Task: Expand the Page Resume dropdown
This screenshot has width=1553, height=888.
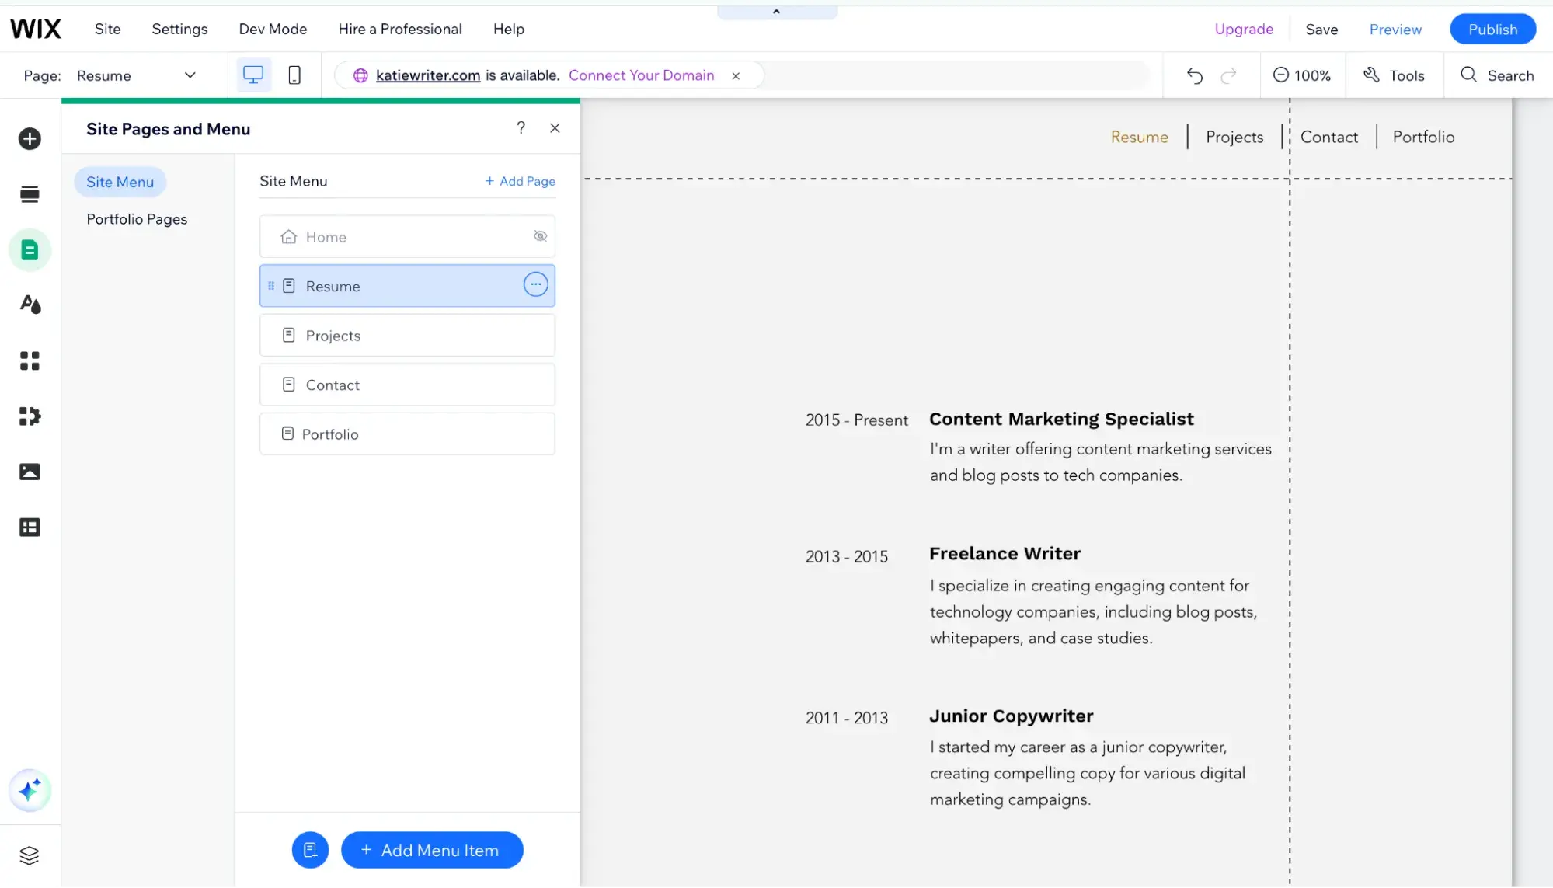Action: [190, 75]
